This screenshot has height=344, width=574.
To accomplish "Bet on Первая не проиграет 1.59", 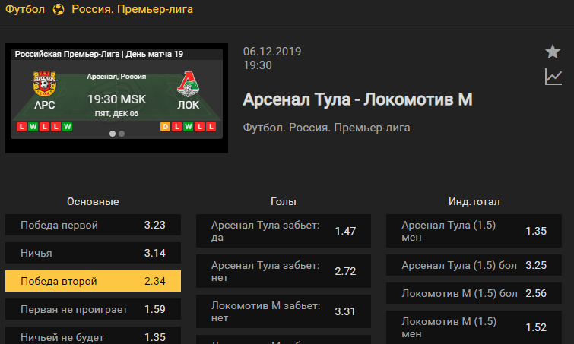I will click(x=93, y=309).
